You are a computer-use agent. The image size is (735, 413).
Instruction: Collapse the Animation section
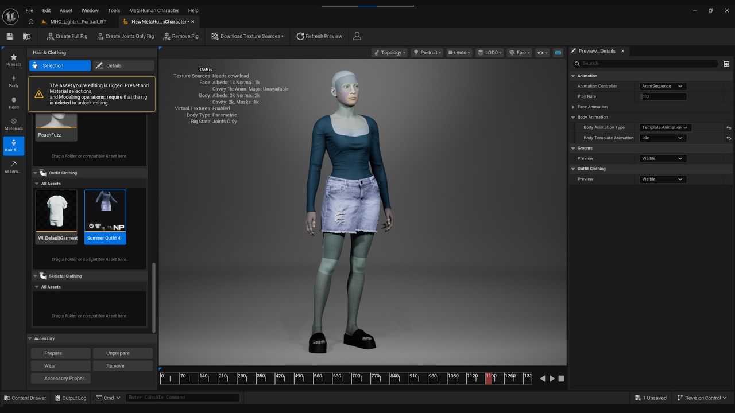point(573,76)
